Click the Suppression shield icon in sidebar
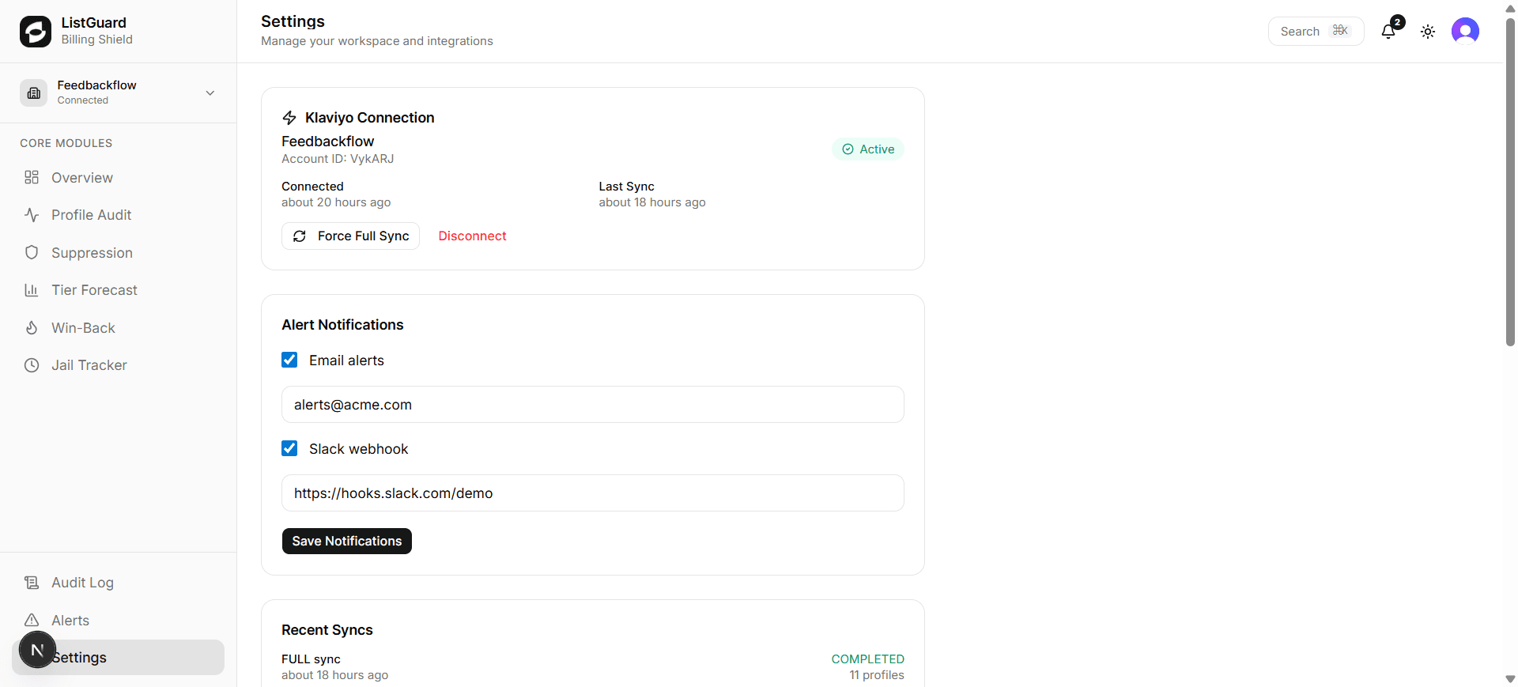 tap(32, 253)
